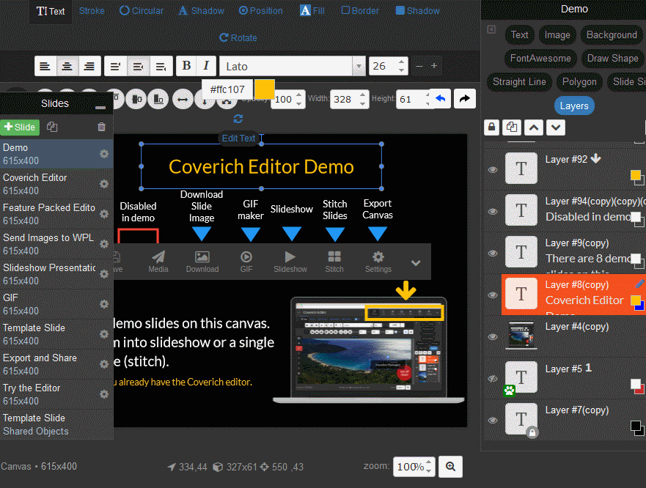
Task: Select Layer #4(copy) laptop thumbnail
Action: (521, 334)
